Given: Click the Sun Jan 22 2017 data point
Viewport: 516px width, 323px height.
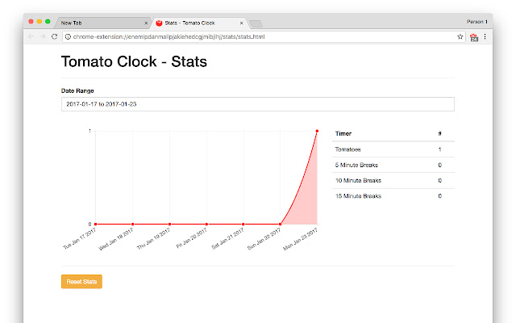Looking at the screenshot, I should click(x=281, y=224).
